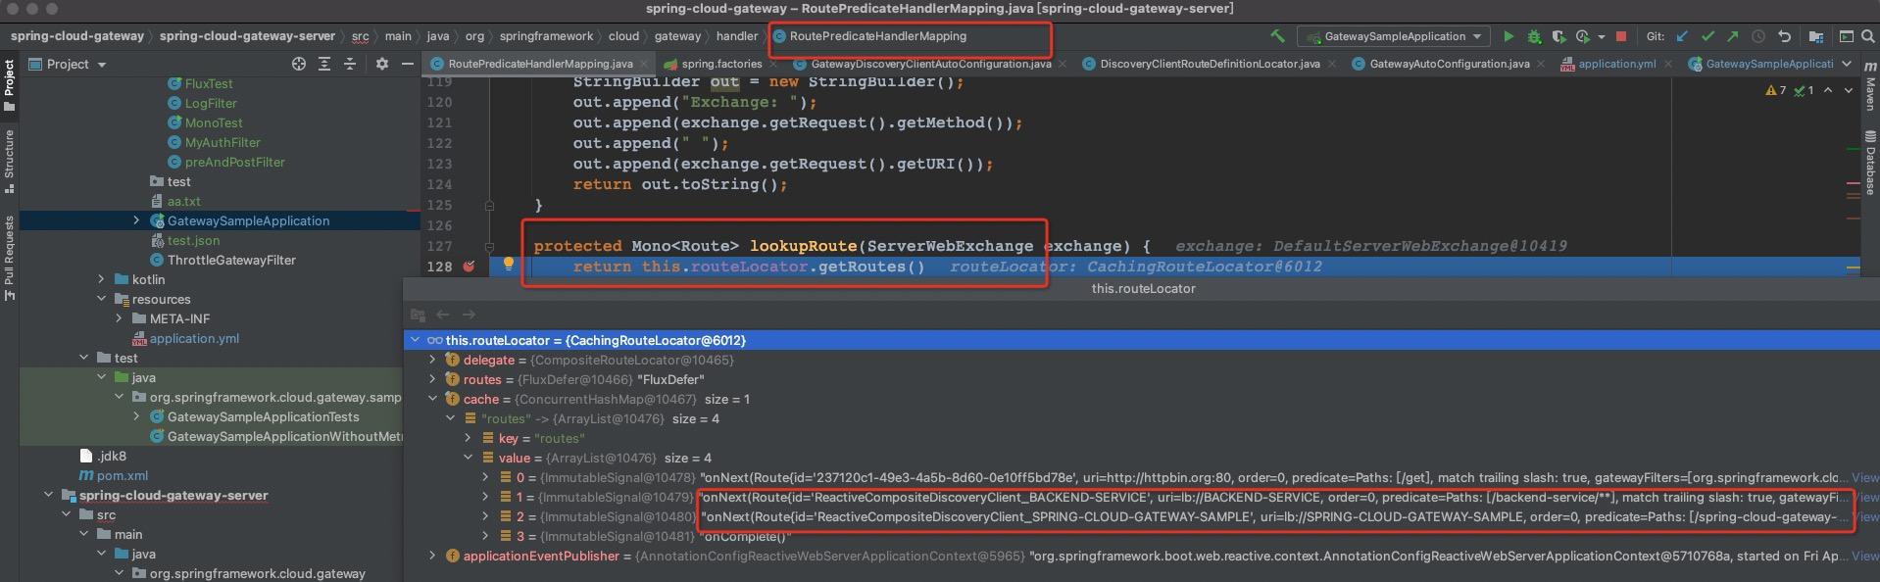Viewport: 1880px width, 582px height.
Task: Open the dropdown arrow beside the profiler icon
Action: tap(1601, 37)
